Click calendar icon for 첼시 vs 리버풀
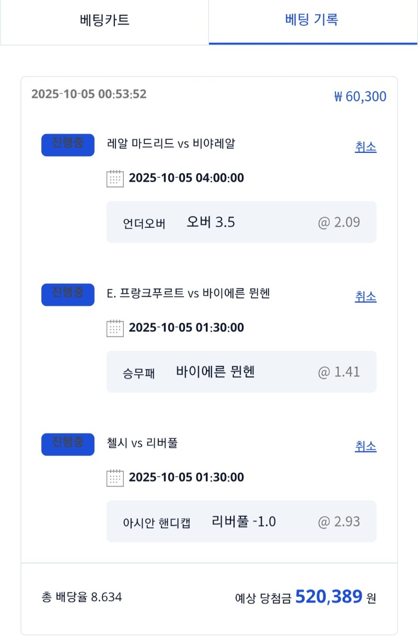This screenshot has width=418, height=636. (x=115, y=478)
